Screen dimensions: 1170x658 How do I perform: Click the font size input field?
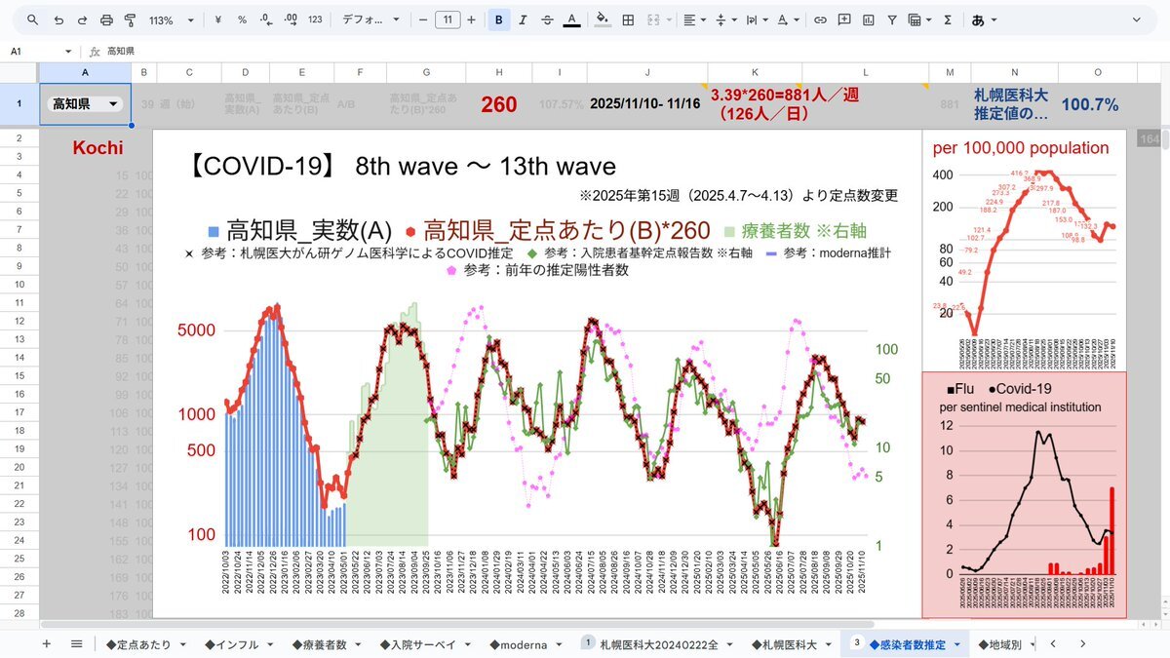448,19
